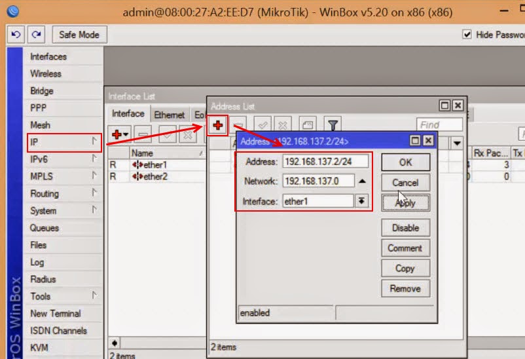Open the Bridge menu item
Image resolution: width=525 pixels, height=359 pixels.
[63, 91]
